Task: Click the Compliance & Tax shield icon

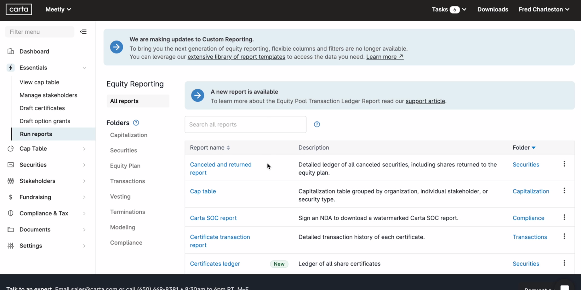Action: pos(11,213)
